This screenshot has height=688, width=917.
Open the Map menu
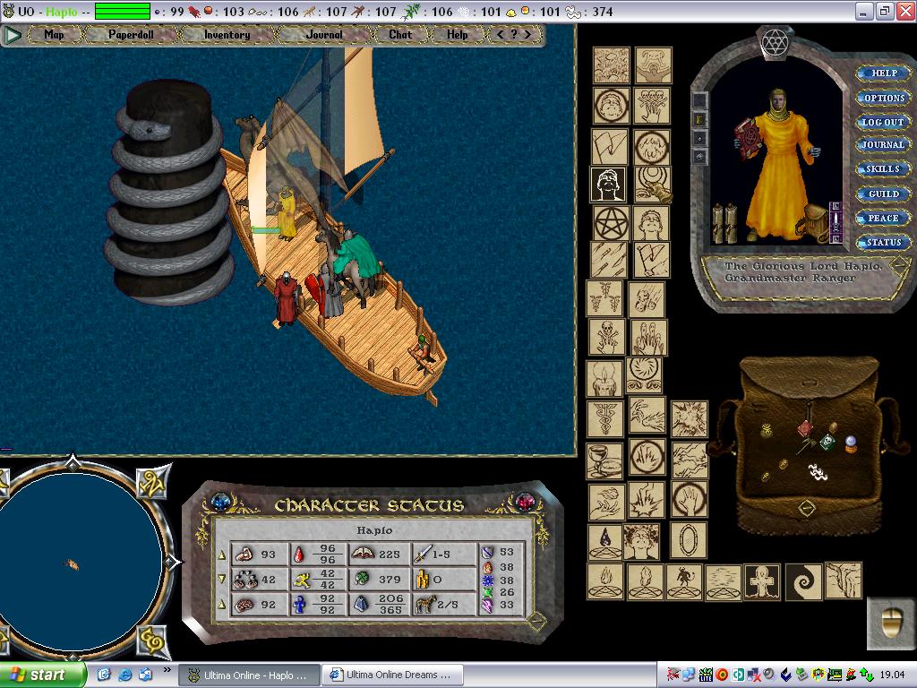pyautogui.click(x=54, y=35)
